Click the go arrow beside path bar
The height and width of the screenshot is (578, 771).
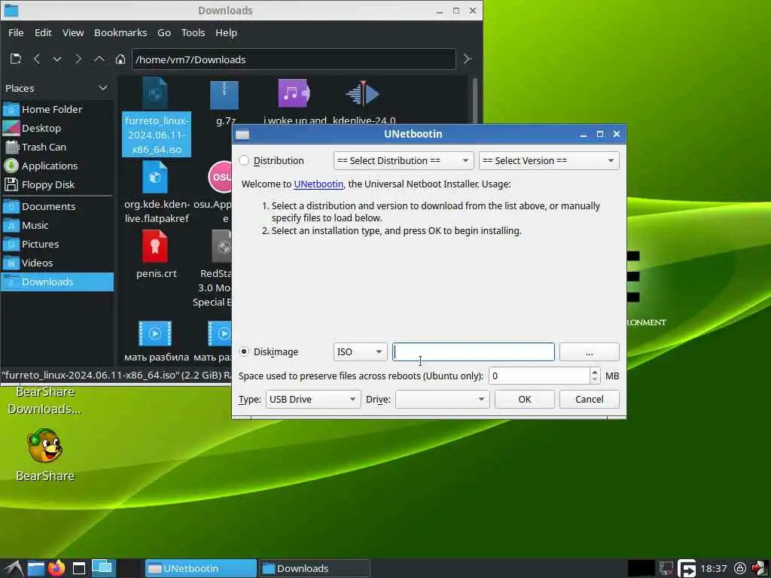tap(467, 59)
